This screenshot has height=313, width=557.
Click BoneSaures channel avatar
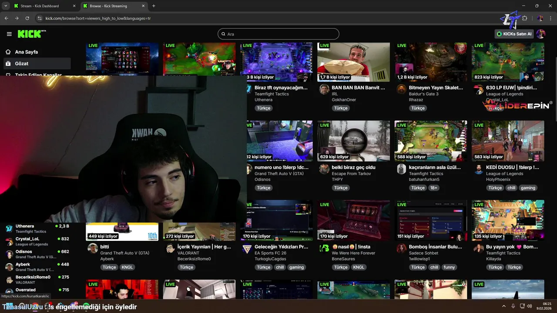(x=324, y=248)
